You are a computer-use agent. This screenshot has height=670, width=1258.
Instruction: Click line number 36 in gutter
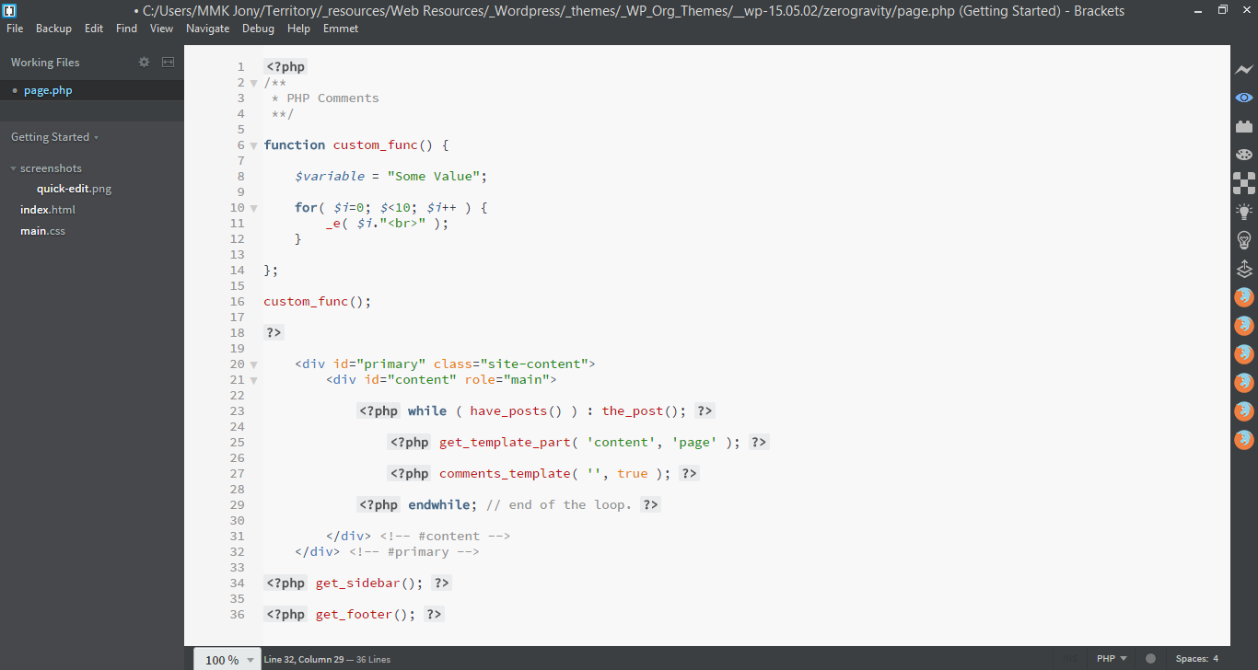coord(238,614)
